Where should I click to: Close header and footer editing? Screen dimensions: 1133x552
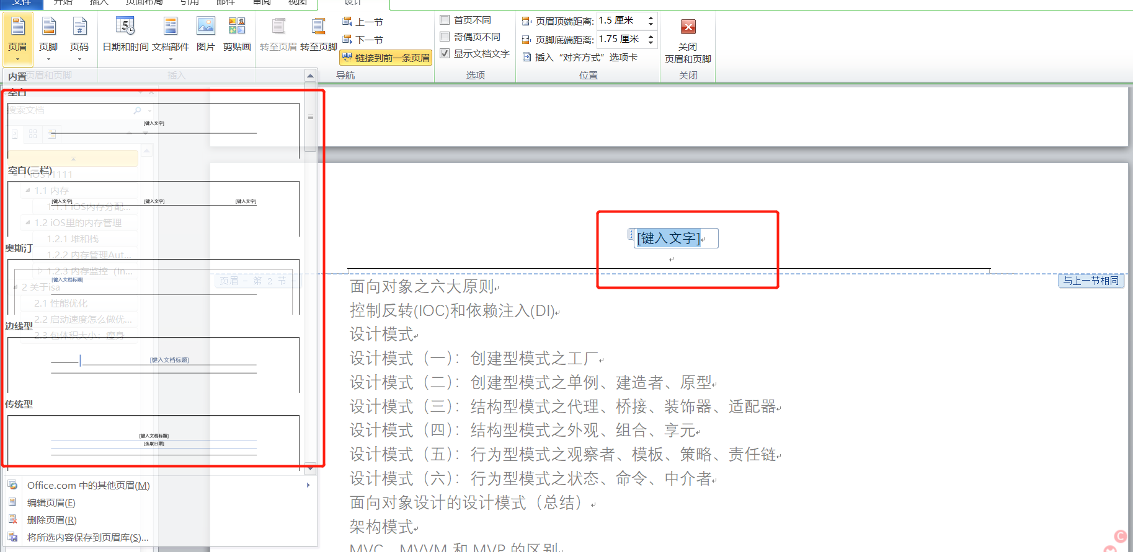pos(688,41)
